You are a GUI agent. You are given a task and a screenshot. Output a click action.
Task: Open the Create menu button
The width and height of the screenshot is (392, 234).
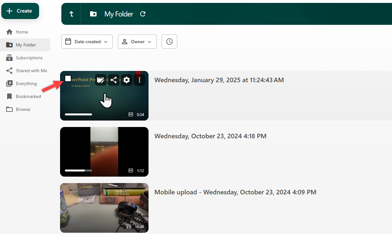point(20,11)
